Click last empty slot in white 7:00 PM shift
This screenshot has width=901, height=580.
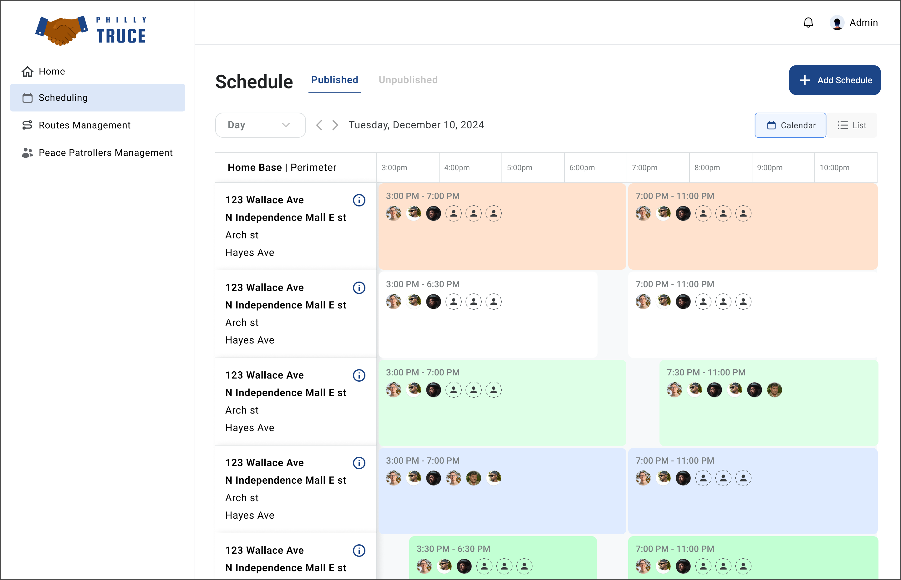[743, 302]
